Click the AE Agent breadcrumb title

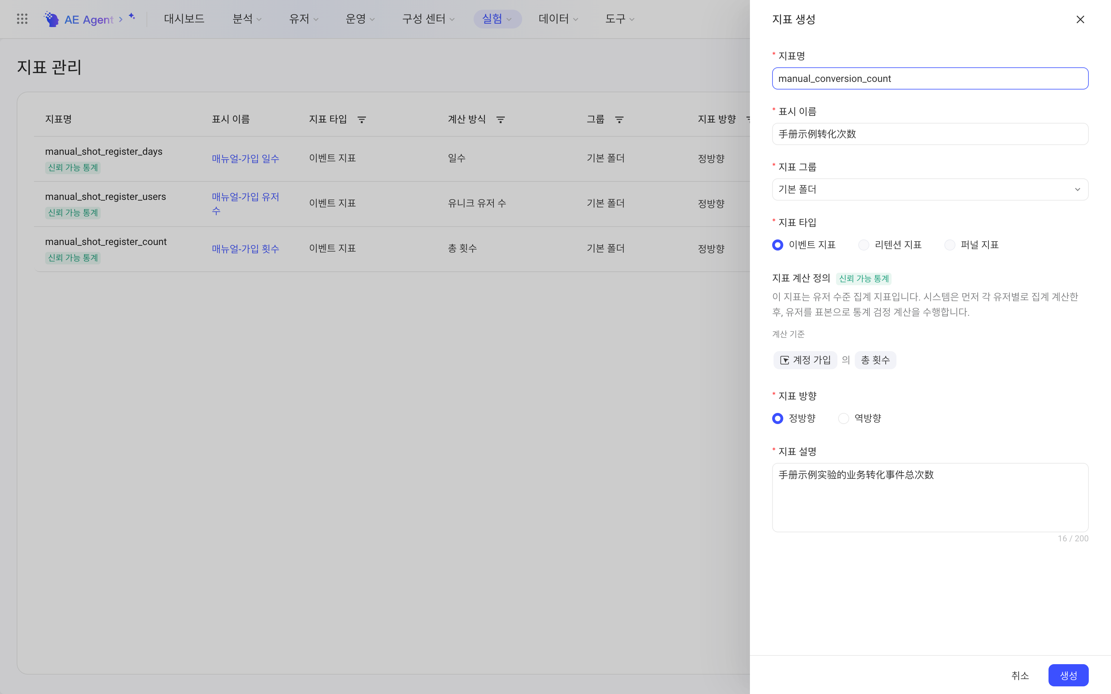point(89,19)
